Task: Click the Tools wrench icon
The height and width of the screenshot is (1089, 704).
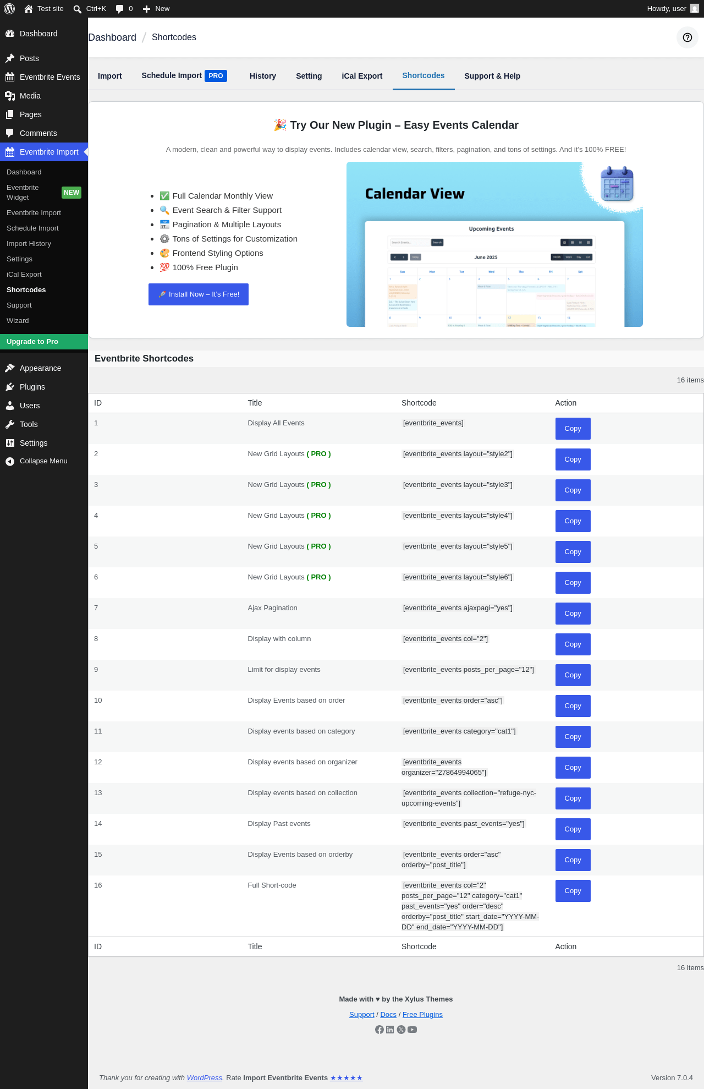Action: coord(10,424)
